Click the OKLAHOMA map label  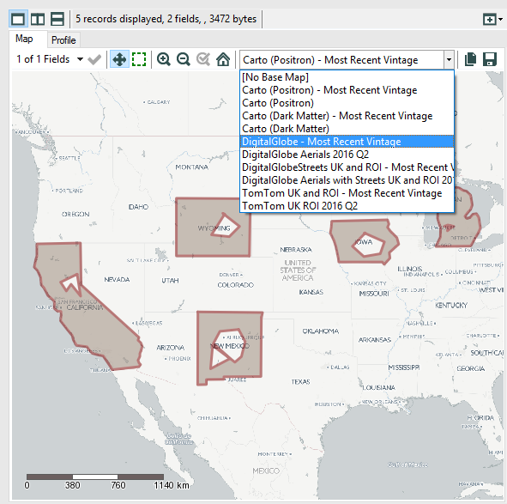click(x=321, y=331)
